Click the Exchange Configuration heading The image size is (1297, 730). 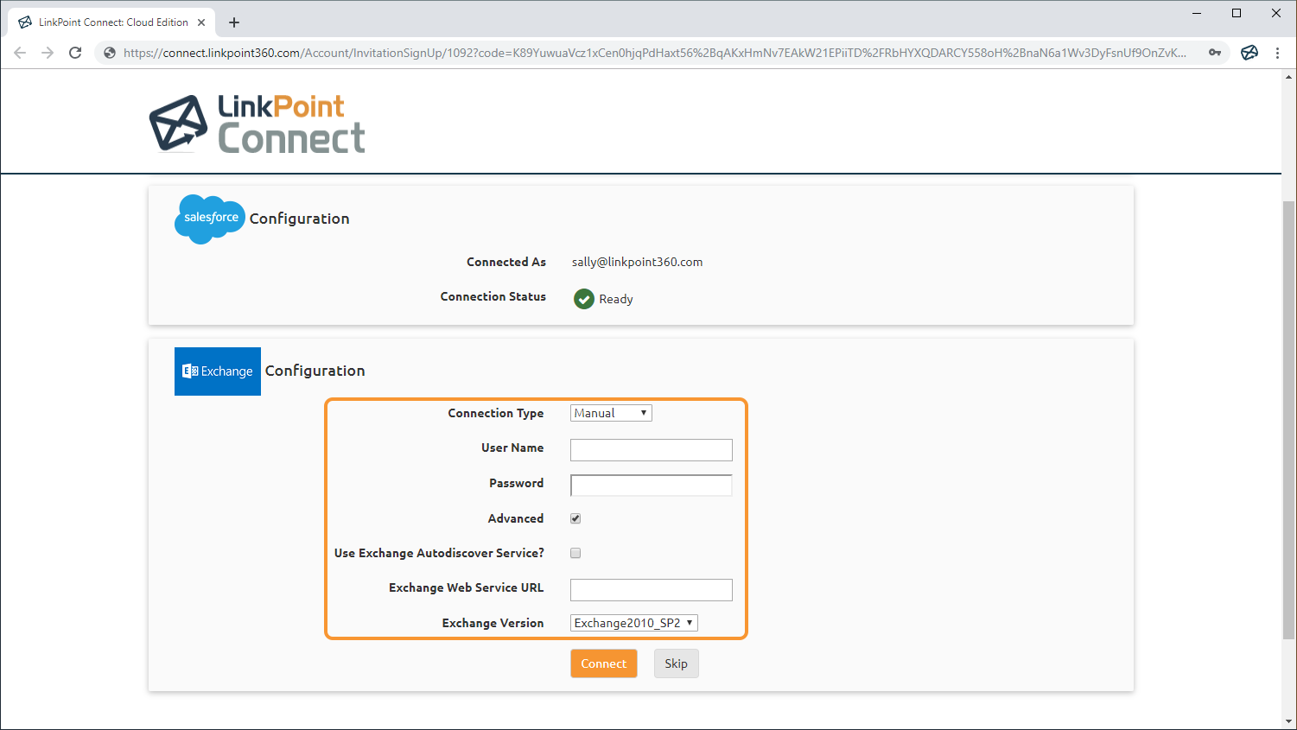[315, 371]
